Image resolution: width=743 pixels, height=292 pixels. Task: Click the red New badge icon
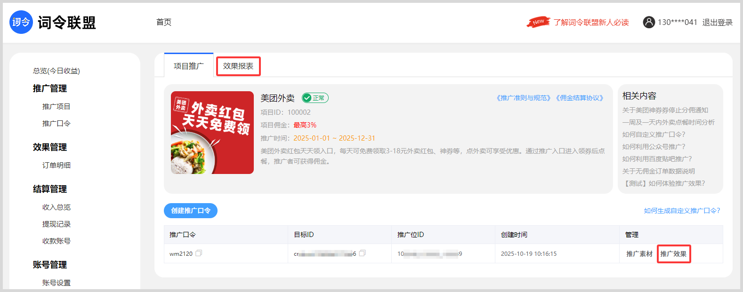pyautogui.click(x=538, y=22)
